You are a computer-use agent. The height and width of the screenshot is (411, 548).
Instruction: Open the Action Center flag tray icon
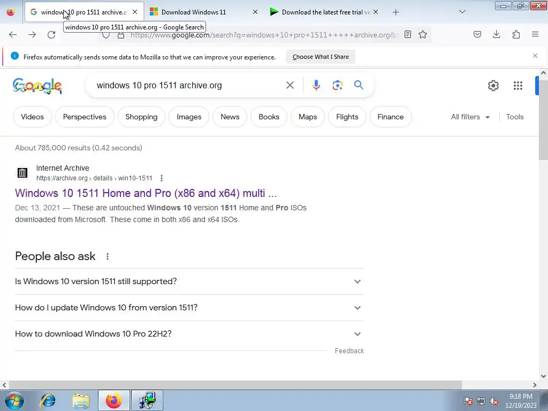click(468, 401)
